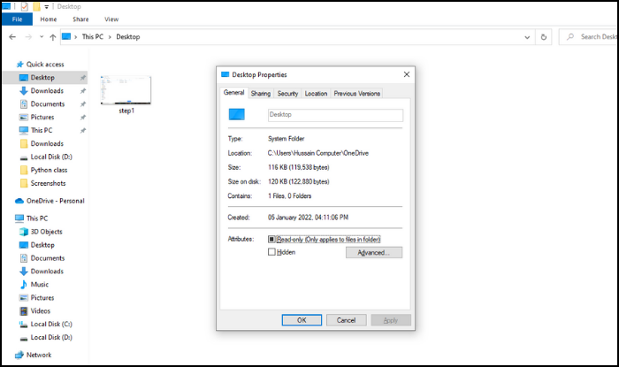This screenshot has height=367, width=619.
Task: Expand the address bar history dropdown
Action: coord(527,37)
